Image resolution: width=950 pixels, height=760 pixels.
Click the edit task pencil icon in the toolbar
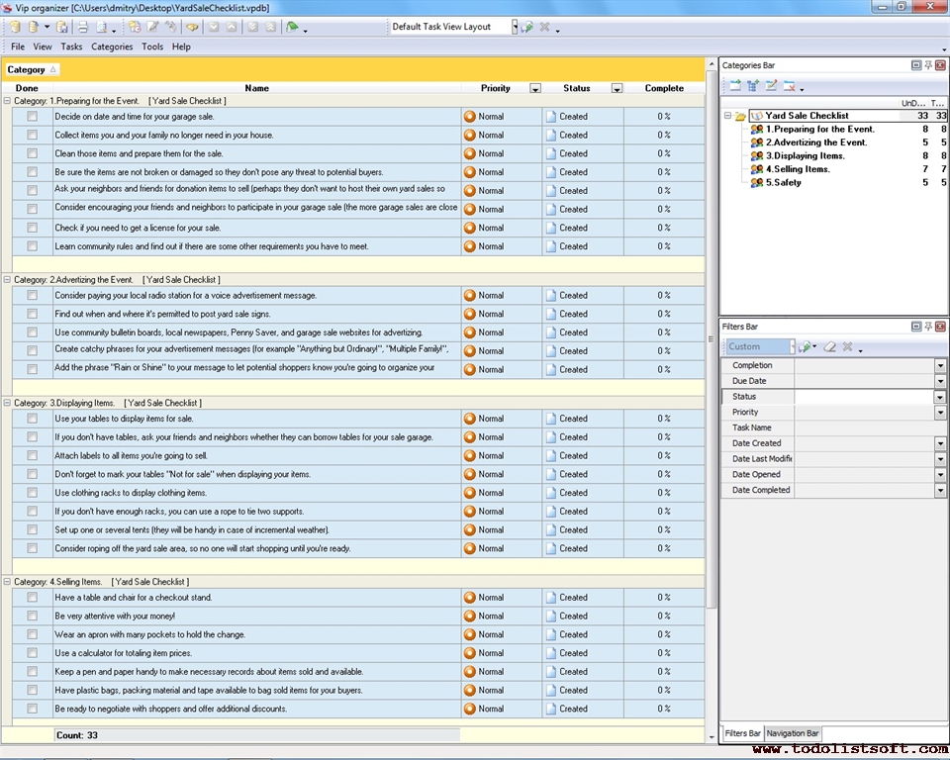153,27
